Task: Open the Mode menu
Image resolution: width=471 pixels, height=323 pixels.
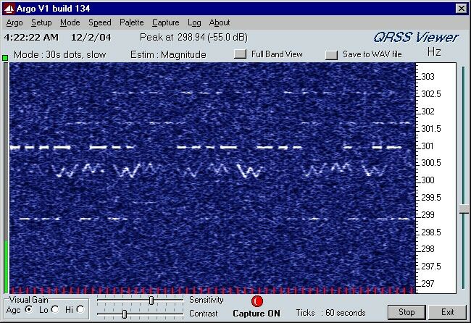Action: [x=70, y=22]
